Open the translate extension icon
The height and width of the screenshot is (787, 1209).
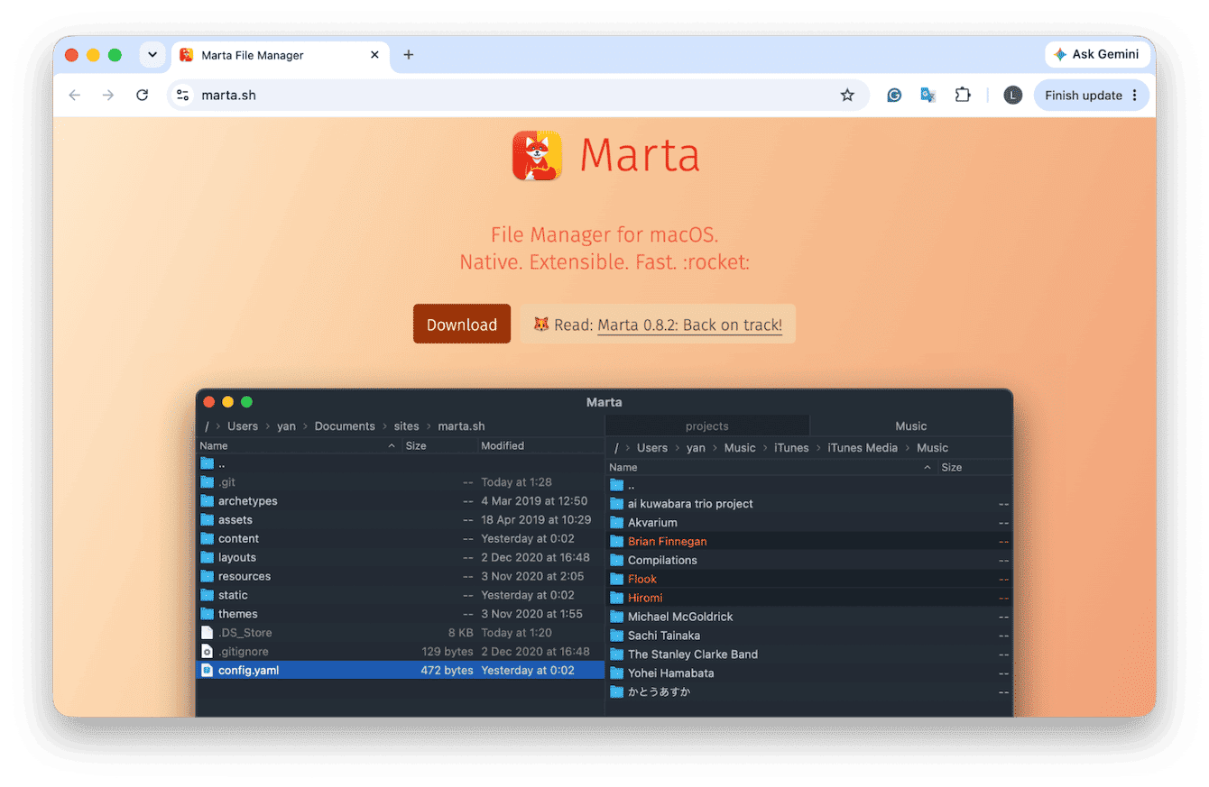tap(928, 95)
